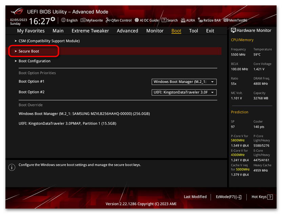Click the MemTest86 icon
The height and width of the screenshot is (214, 282).
tap(226, 20)
